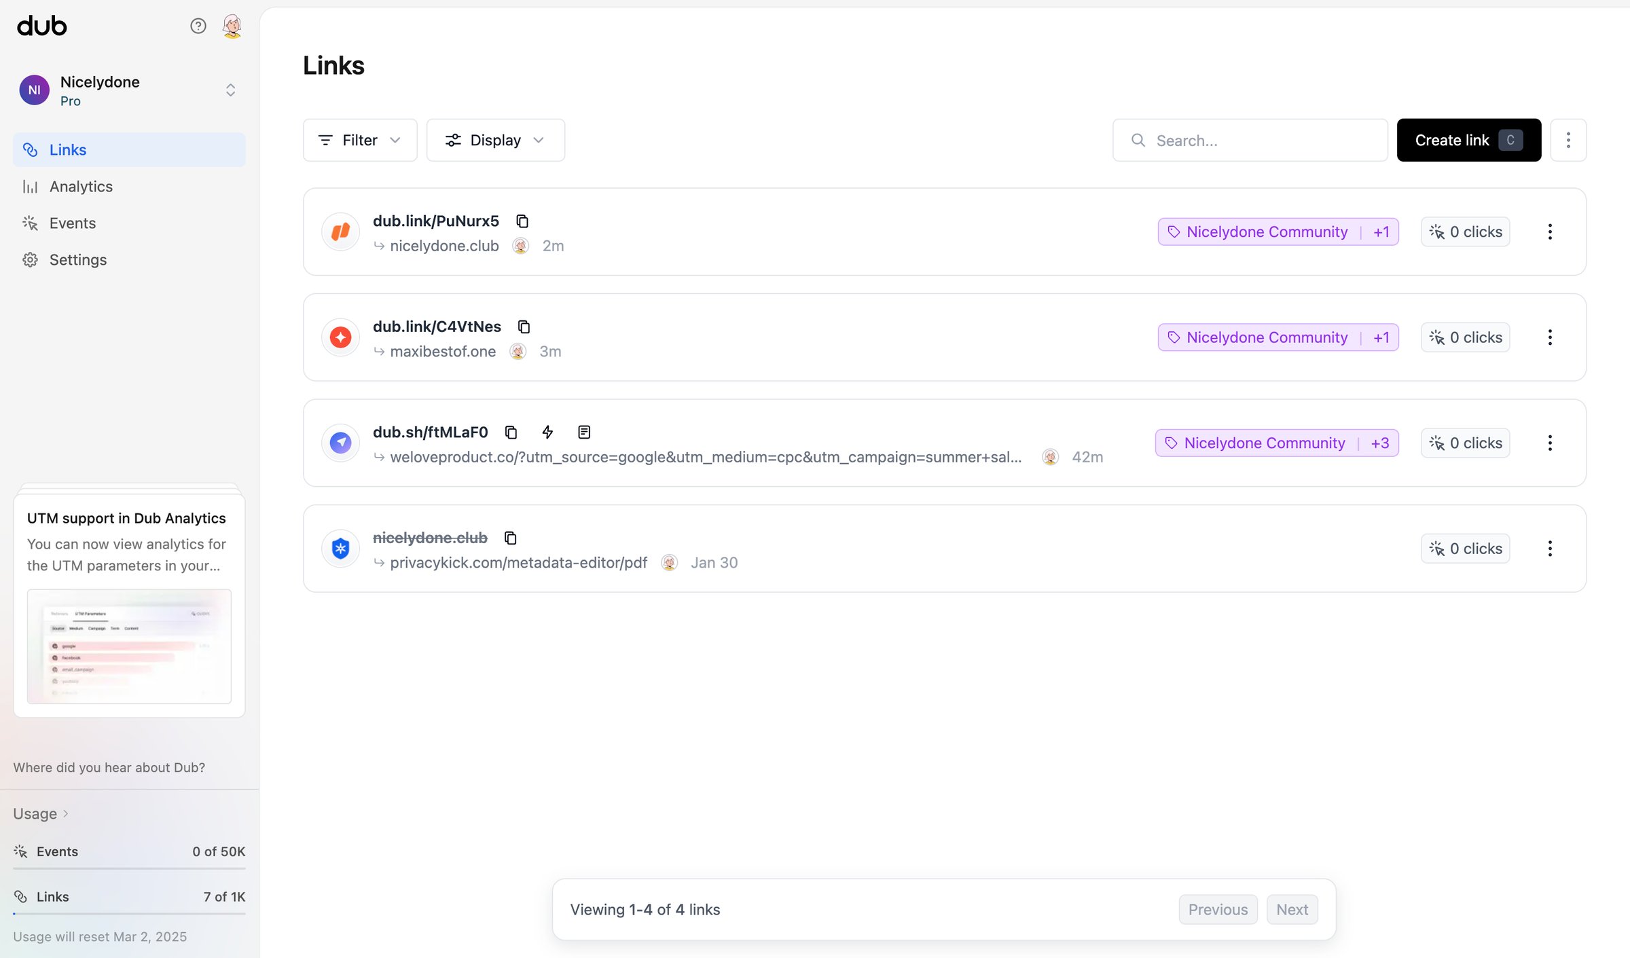Viewport: 1630px width, 958px height.
Task: Click the Create link button
Action: pyautogui.click(x=1468, y=141)
